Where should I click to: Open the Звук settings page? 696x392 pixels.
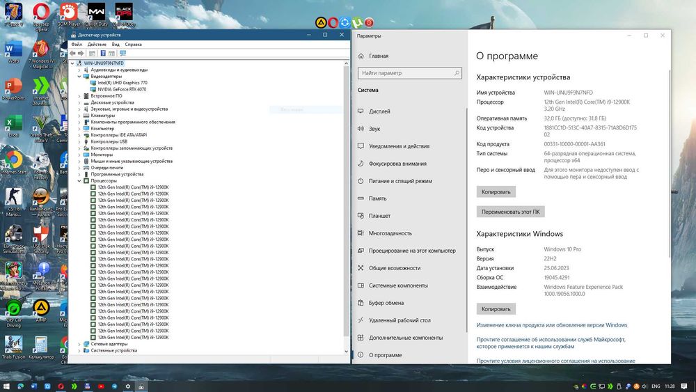point(374,129)
